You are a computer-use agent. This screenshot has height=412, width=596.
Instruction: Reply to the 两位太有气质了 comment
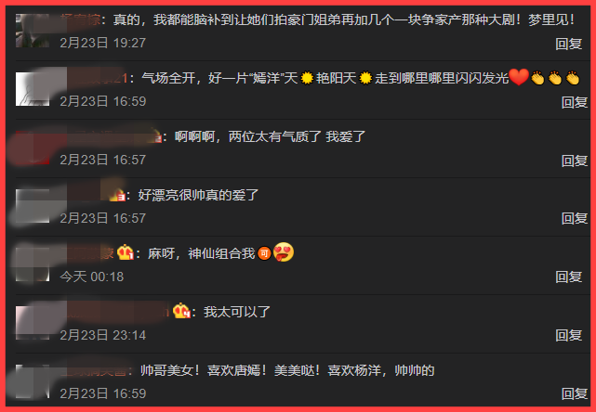(x=575, y=161)
